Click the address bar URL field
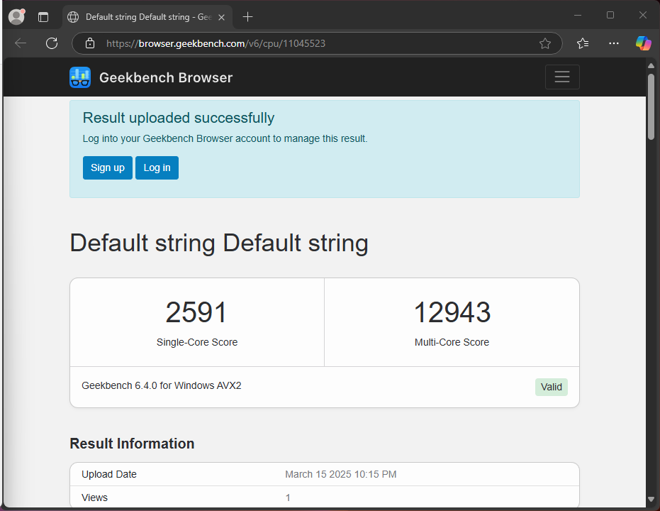Viewport: 660px width, 511px height. click(319, 43)
